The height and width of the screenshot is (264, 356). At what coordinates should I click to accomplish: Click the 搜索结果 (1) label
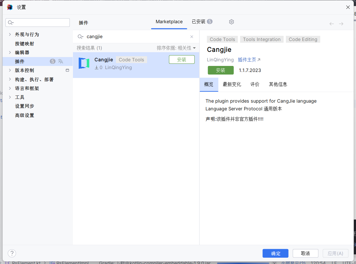(x=89, y=48)
